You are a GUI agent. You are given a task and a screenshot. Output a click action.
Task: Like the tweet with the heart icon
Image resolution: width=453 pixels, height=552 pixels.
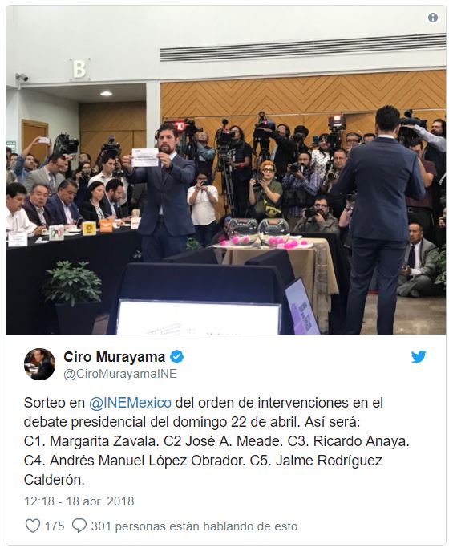point(33,526)
